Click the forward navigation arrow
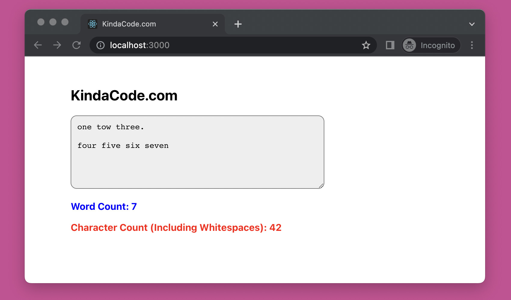Viewport: 511px width, 300px height. (x=57, y=45)
